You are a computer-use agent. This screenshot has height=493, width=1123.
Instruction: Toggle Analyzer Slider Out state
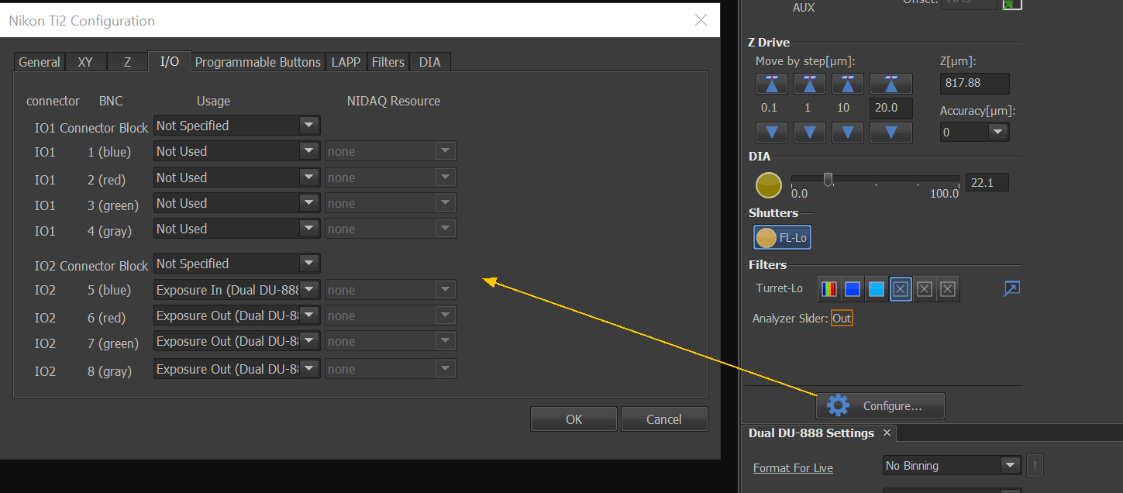842,319
